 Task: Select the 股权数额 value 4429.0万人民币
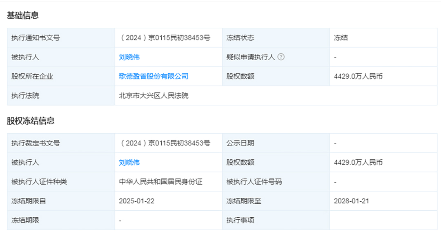[359, 76]
